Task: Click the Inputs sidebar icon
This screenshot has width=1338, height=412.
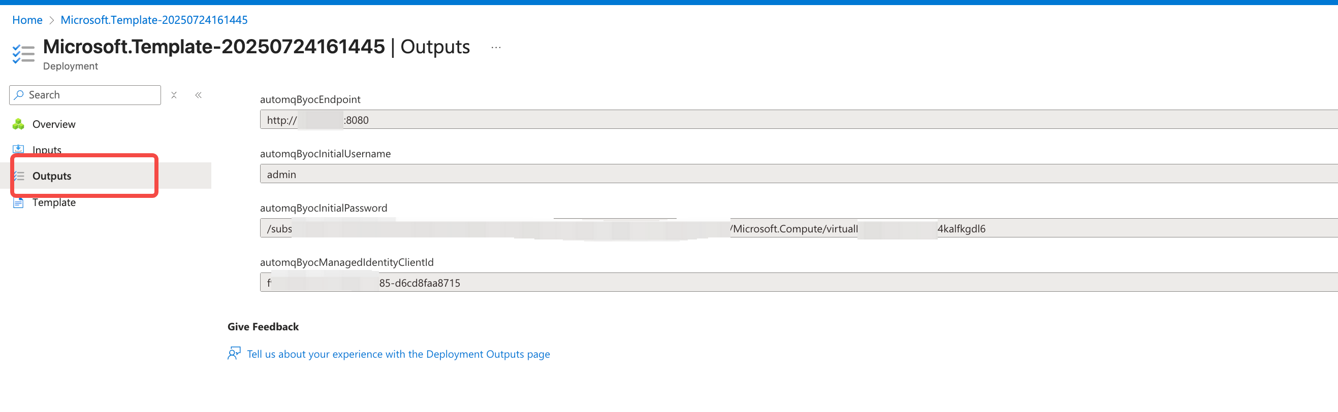Action: (x=18, y=150)
